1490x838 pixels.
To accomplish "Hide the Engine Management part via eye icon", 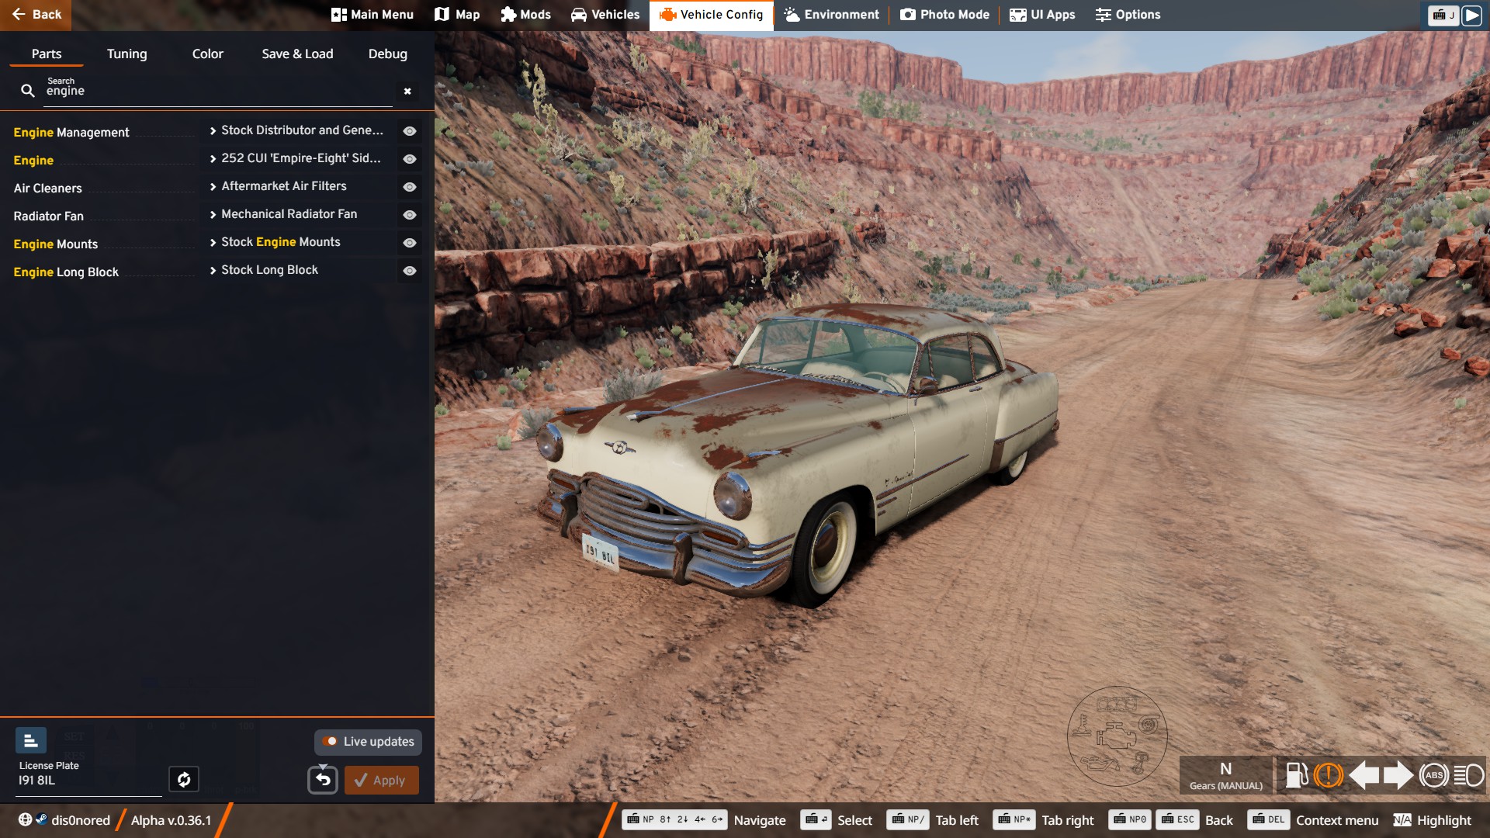I will pyautogui.click(x=410, y=131).
